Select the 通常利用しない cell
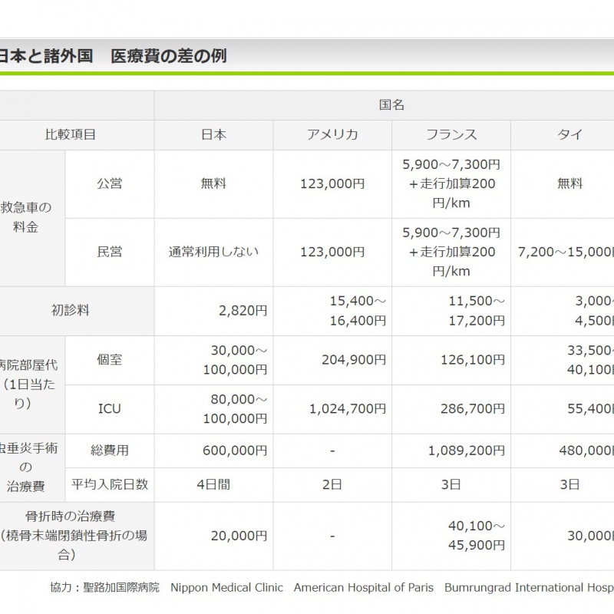The image size is (614, 614). point(213,252)
